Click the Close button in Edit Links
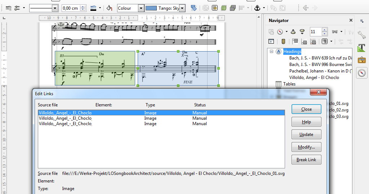 [306, 109]
